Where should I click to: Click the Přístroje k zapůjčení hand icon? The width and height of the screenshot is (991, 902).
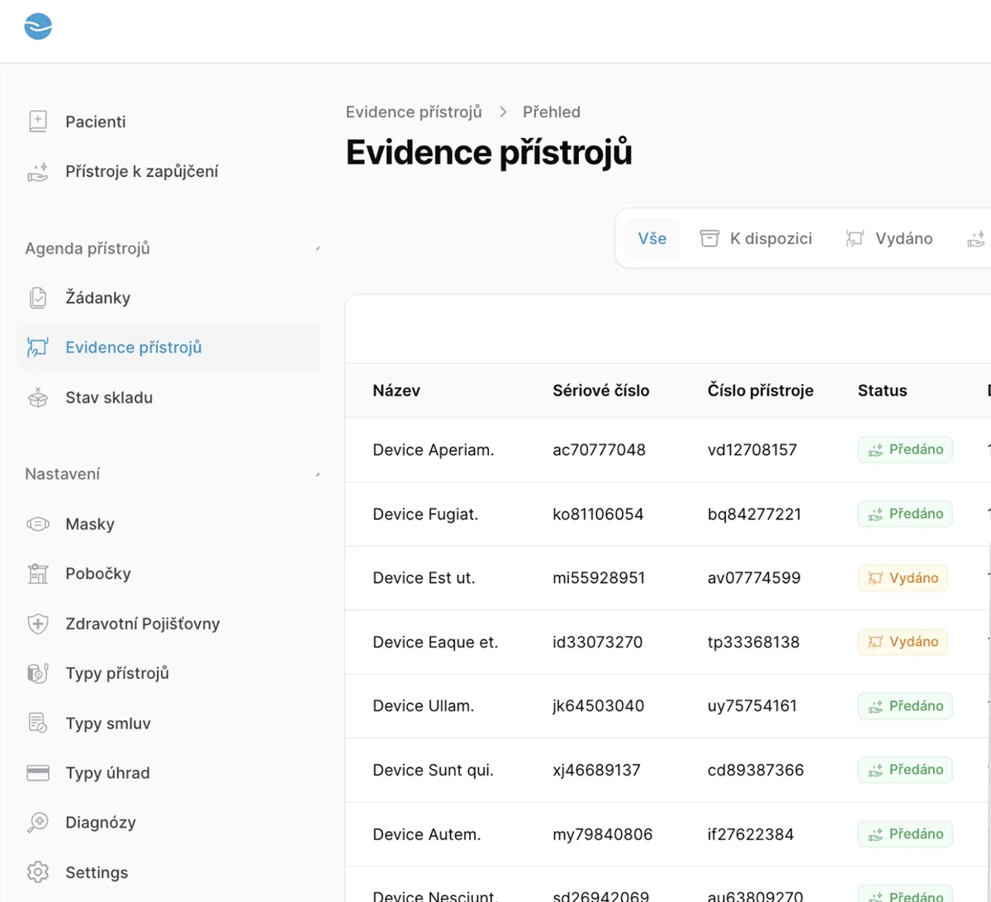[38, 172]
